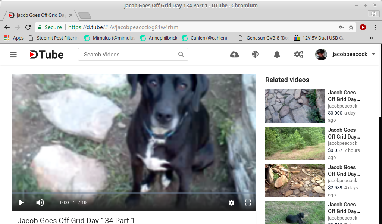Open the upload video cloud icon
Viewport: 382px width, 224px height.
234,55
